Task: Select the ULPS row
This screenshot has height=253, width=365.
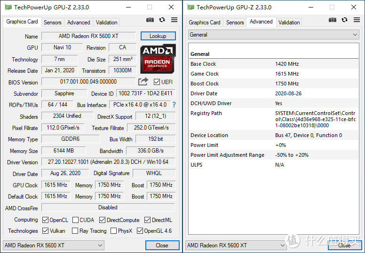Action: [274, 165]
